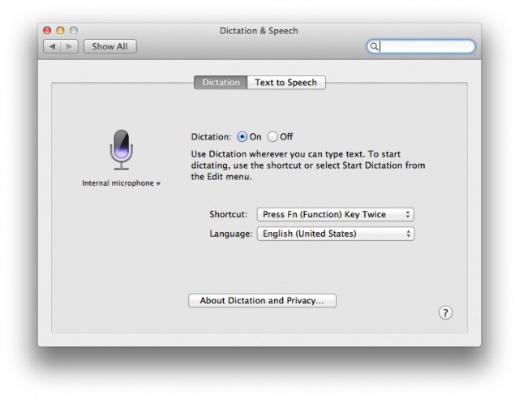
Task: Go forward with the right arrow
Action: point(70,46)
